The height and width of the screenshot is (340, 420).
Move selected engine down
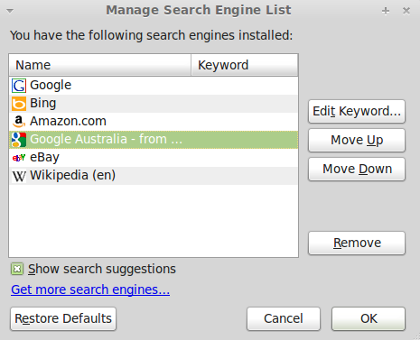point(357,170)
